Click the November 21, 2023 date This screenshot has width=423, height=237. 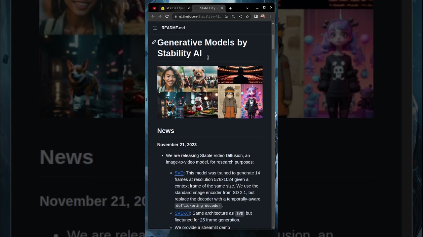177,145
